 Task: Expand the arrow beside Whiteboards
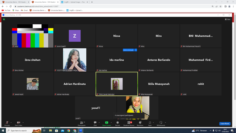tap(165, 122)
